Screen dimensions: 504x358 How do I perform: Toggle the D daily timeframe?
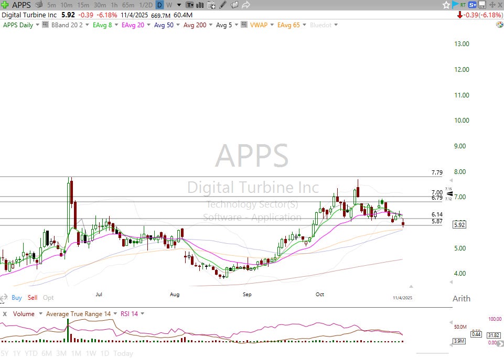coord(159,5)
